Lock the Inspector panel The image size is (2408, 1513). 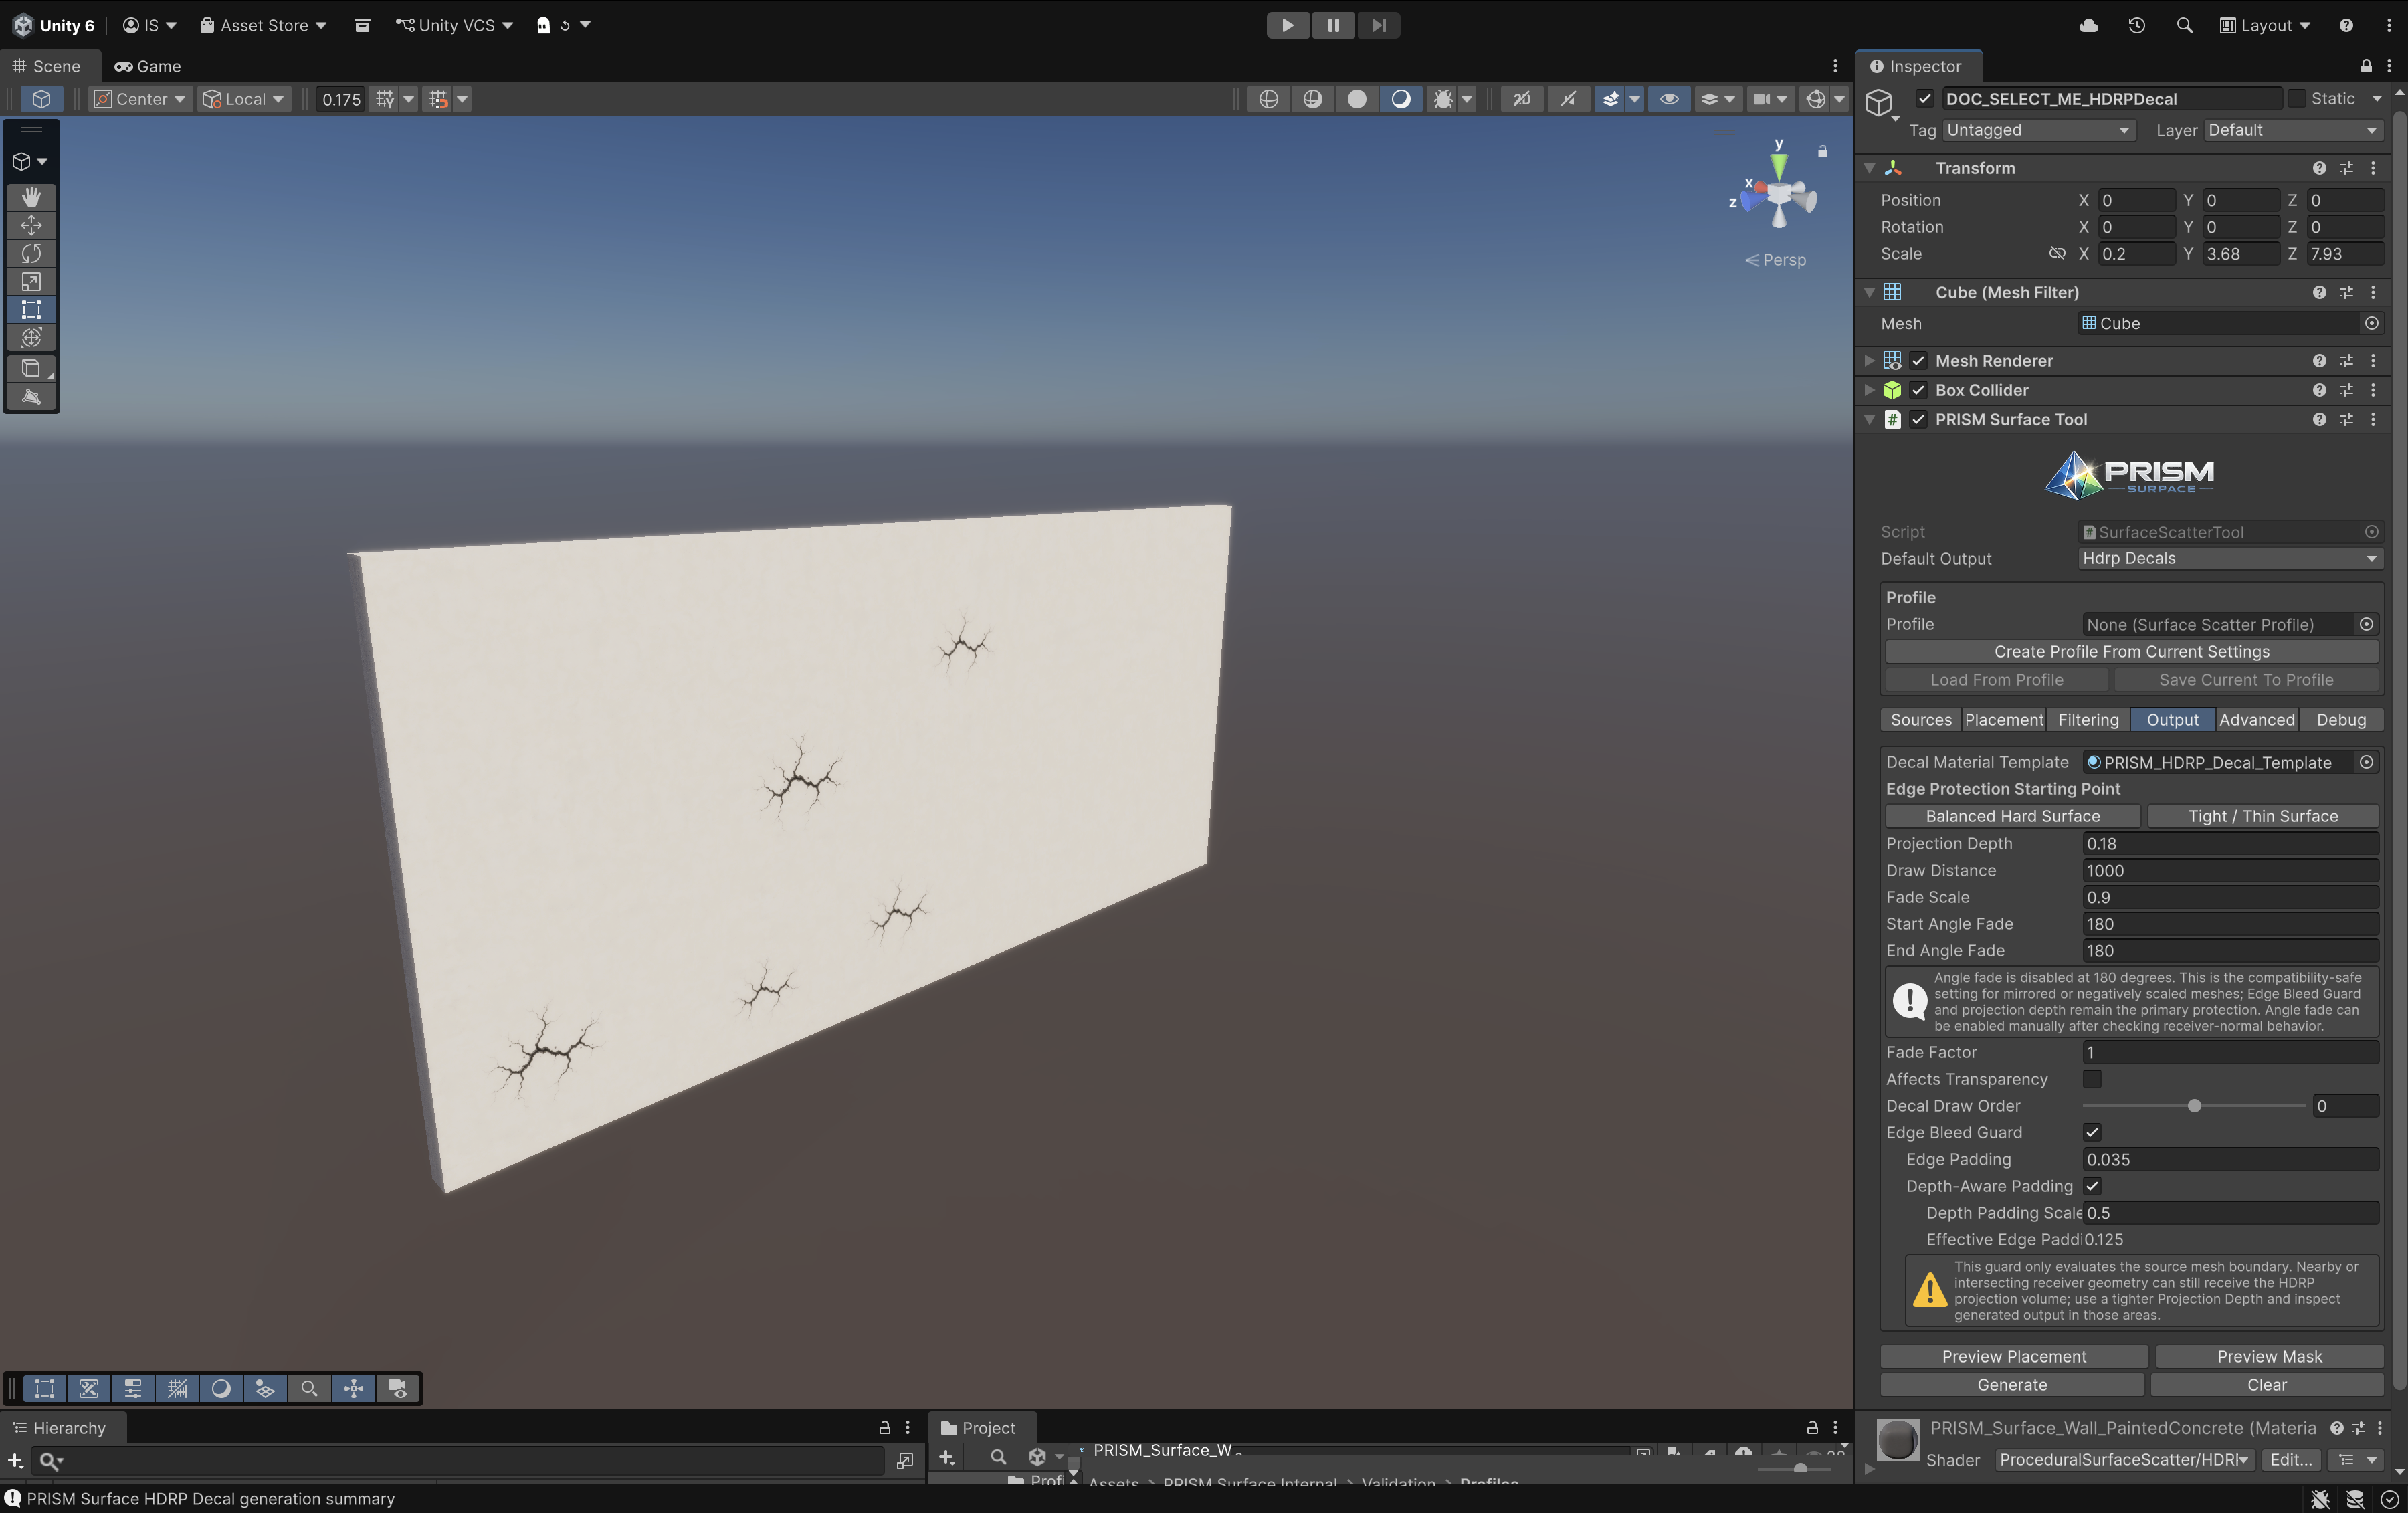[x=2366, y=66]
